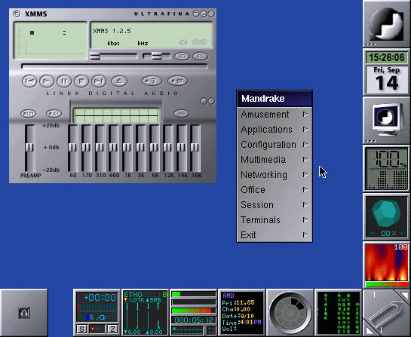This screenshot has width=411, height=337.
Task: Click the S button on APM applet
Action: pos(81,329)
